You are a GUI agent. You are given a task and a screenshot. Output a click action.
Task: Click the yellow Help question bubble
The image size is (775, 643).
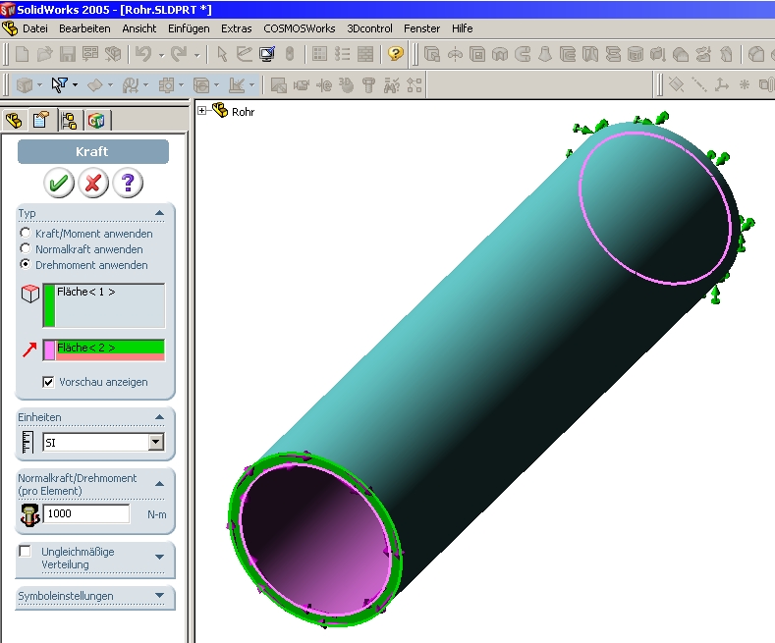point(396,53)
